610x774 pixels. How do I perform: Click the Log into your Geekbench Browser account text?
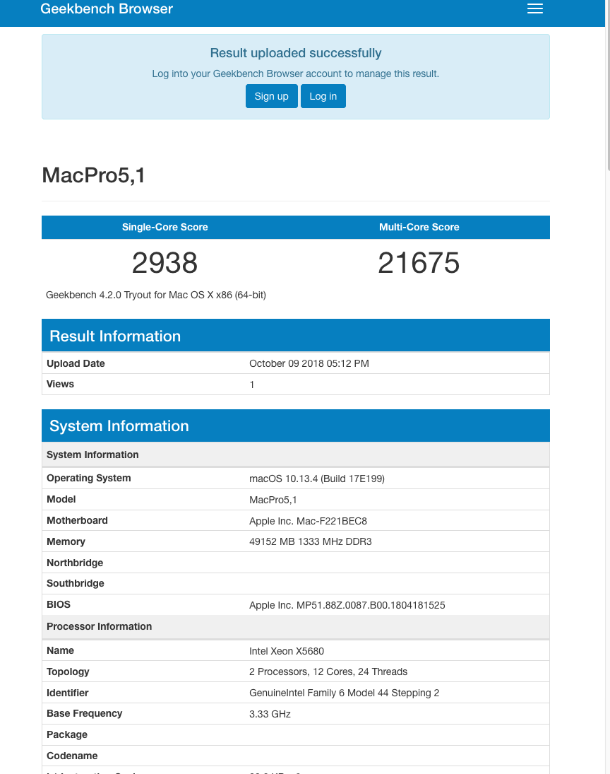(x=295, y=74)
